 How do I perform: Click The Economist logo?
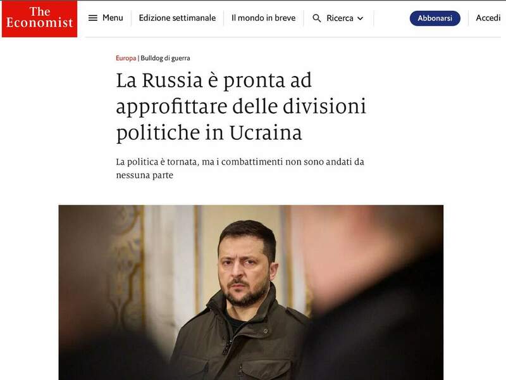point(39,19)
